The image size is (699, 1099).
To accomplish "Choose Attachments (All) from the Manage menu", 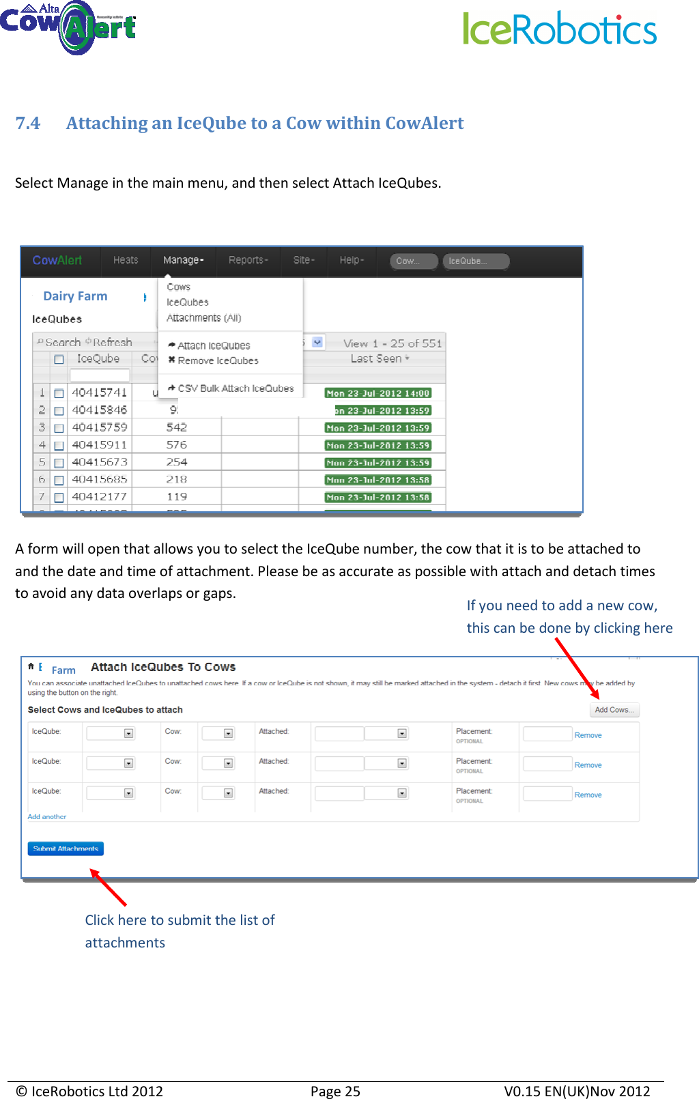I will [204, 317].
